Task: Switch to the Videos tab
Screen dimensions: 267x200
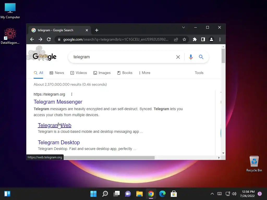Action: (x=79, y=73)
